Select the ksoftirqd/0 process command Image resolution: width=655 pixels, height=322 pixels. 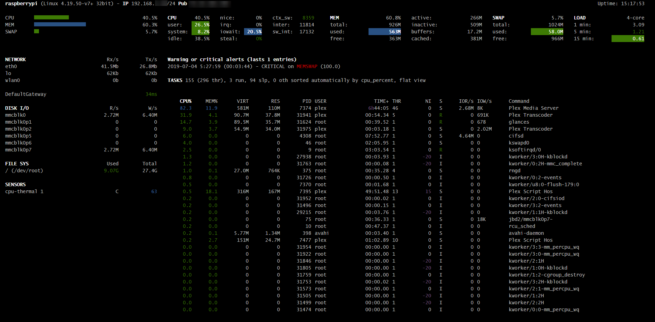[525, 150]
